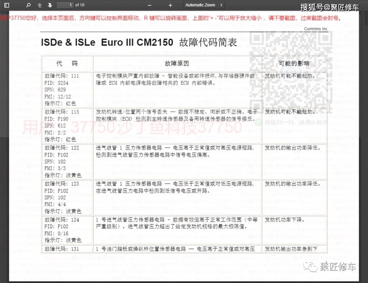Click the text 'FMI: 3/3'

(x=55, y=168)
